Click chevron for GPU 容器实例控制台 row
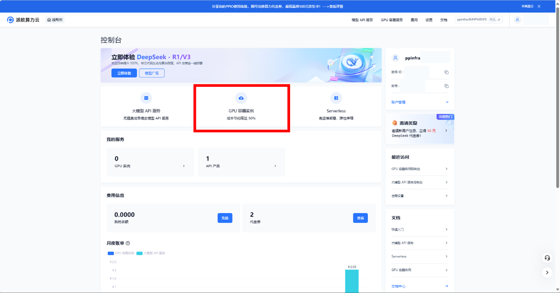The image size is (560, 293). tap(446, 169)
